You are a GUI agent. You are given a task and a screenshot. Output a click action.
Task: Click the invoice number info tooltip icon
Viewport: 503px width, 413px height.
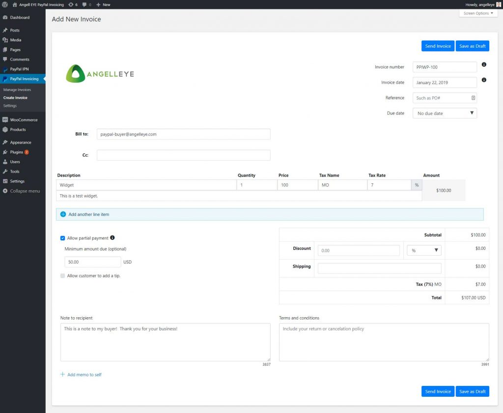click(483, 64)
